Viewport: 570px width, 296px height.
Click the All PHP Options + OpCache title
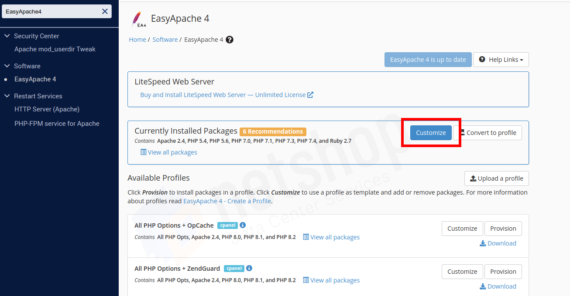[174, 225]
